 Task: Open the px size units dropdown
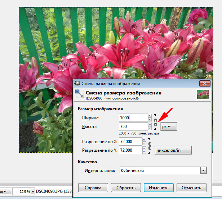[169, 127]
